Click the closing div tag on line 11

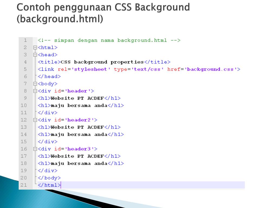tap(48, 113)
